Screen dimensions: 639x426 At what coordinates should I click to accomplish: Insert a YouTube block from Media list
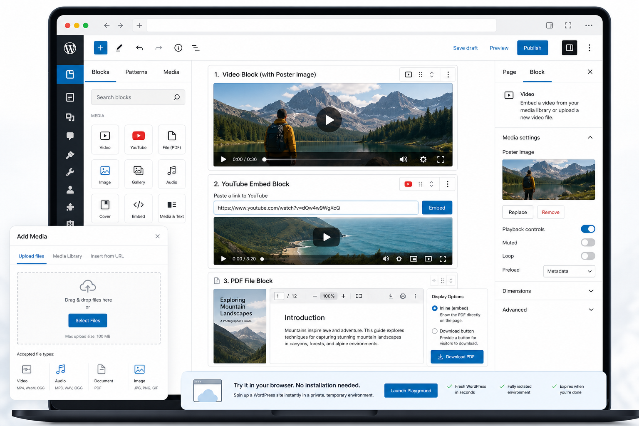click(139, 140)
